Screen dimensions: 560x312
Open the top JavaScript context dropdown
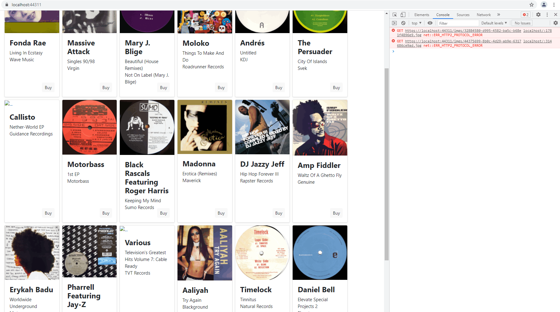(416, 23)
